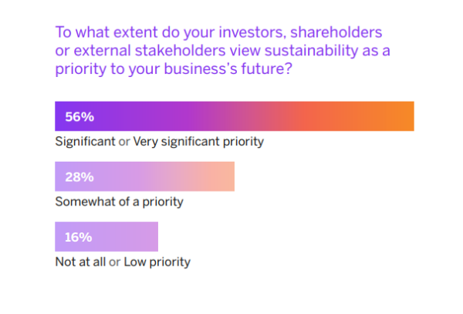Click the 28% value label
The image size is (463, 314).
(x=79, y=177)
